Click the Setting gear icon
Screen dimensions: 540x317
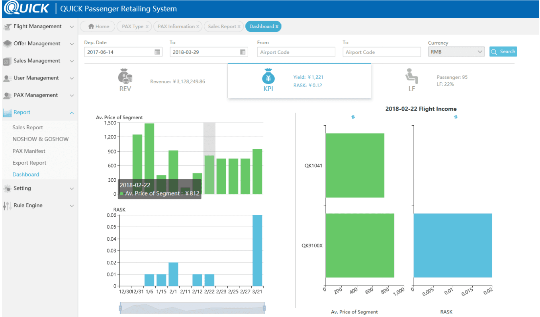coord(8,188)
